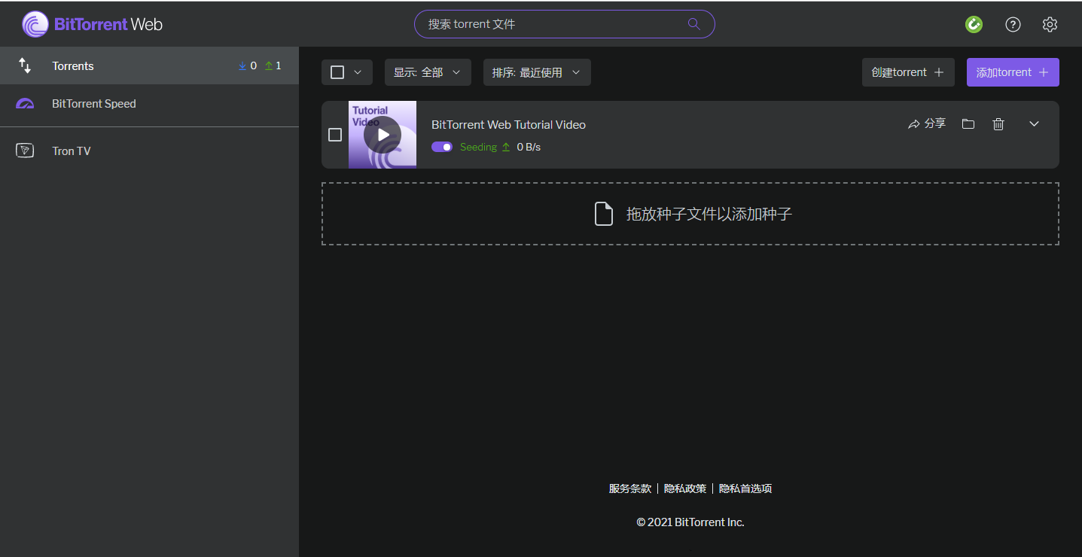This screenshot has width=1082, height=557.
Task: Open the torrent's containing folder icon
Action: 968,124
